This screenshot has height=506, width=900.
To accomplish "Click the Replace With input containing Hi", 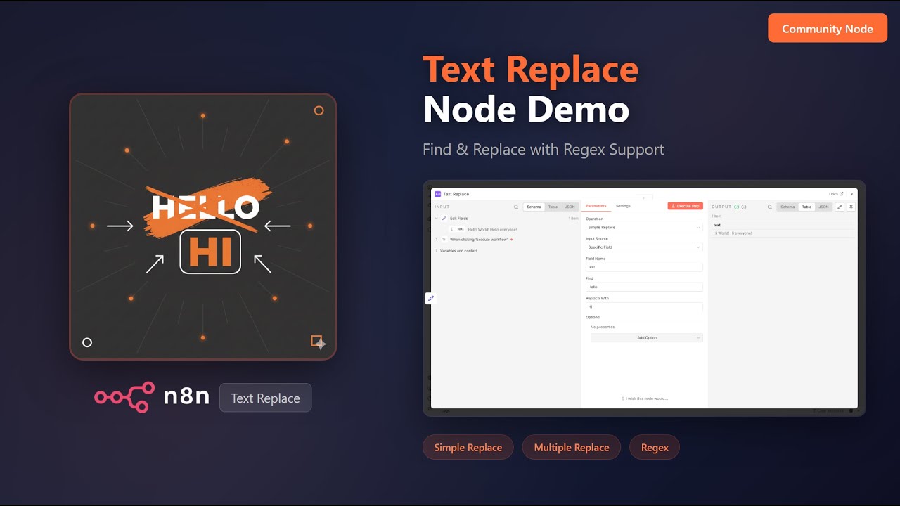I will (644, 307).
